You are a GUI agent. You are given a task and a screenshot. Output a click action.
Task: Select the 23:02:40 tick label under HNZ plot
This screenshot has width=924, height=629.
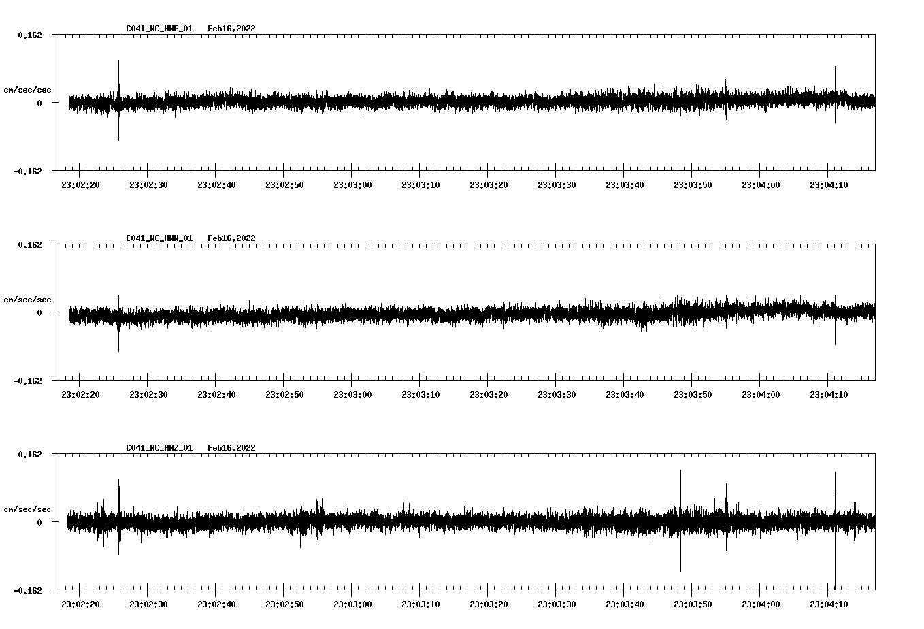click(216, 604)
